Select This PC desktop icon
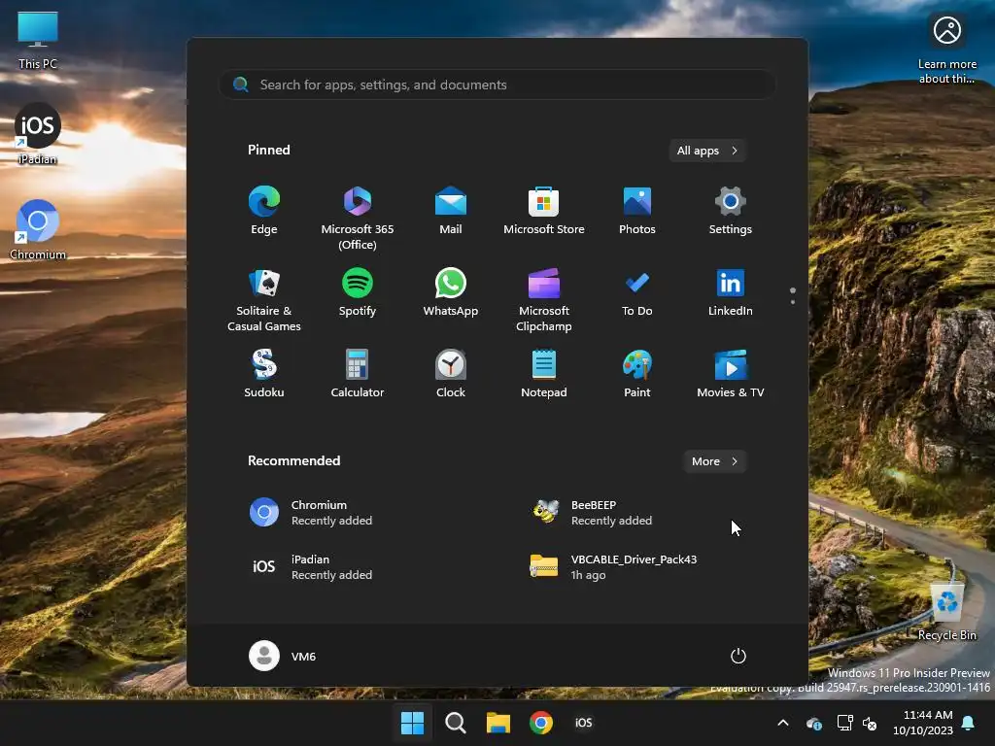Image resolution: width=995 pixels, height=746 pixels. (38, 40)
